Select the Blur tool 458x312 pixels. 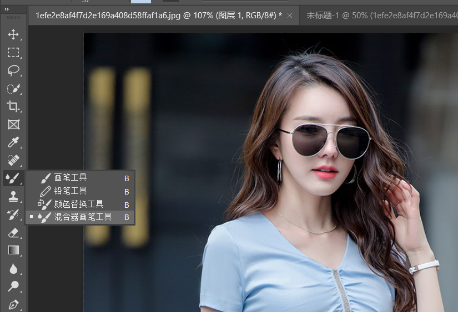tap(13, 269)
